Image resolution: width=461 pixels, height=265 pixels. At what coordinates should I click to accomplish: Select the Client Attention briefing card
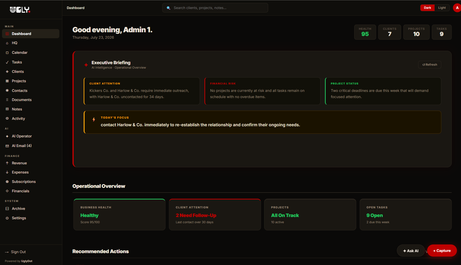pyautogui.click(x=142, y=91)
